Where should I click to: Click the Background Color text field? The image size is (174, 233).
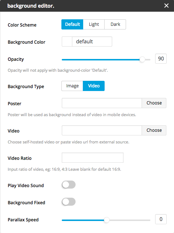tap(92, 42)
